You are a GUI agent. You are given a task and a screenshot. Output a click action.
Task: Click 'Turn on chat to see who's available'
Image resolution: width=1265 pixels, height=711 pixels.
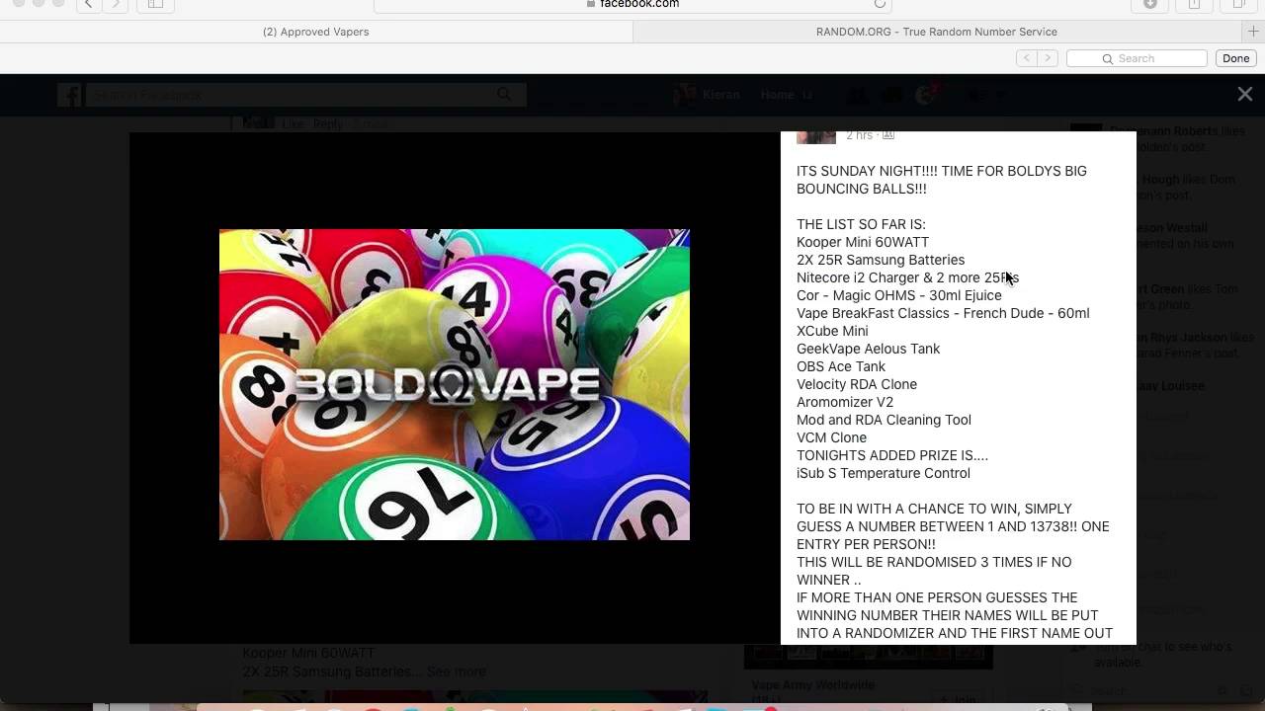1163,654
